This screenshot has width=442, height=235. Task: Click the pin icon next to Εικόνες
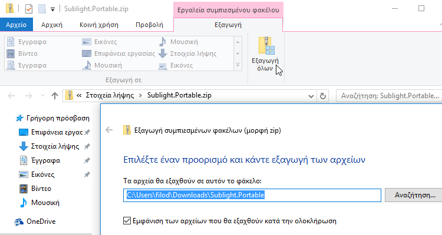click(87, 174)
